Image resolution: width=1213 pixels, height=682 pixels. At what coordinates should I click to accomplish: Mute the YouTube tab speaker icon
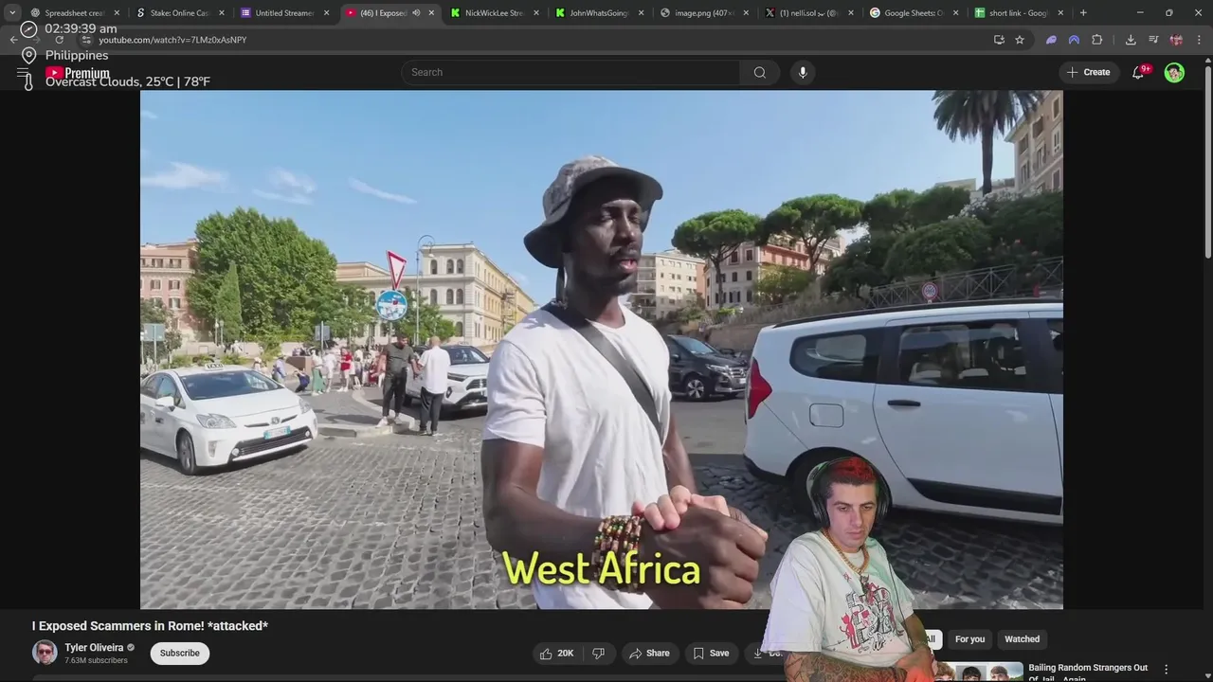[416, 13]
